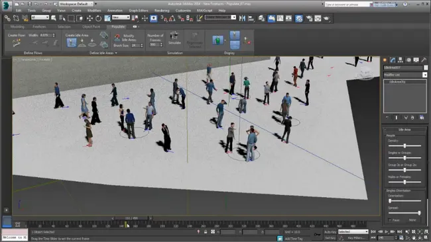This screenshot has width=431, height=242.
Task: Click the Key Filters button
Action: point(356,238)
